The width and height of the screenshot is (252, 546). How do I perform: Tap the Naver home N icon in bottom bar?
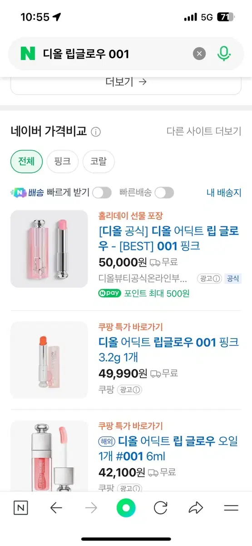tap(20, 508)
